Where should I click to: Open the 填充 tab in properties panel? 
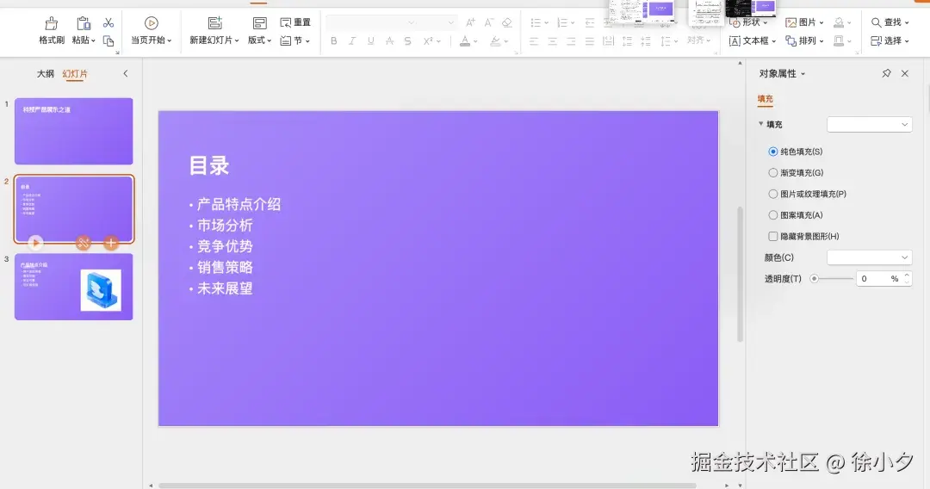(766, 99)
